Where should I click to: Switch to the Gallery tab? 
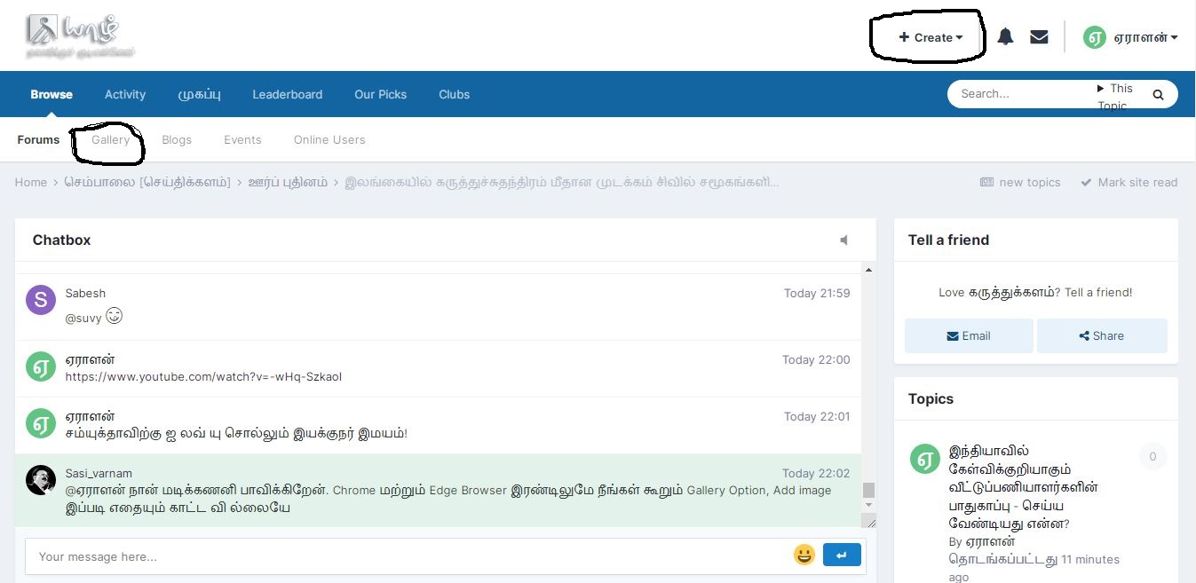pos(111,139)
